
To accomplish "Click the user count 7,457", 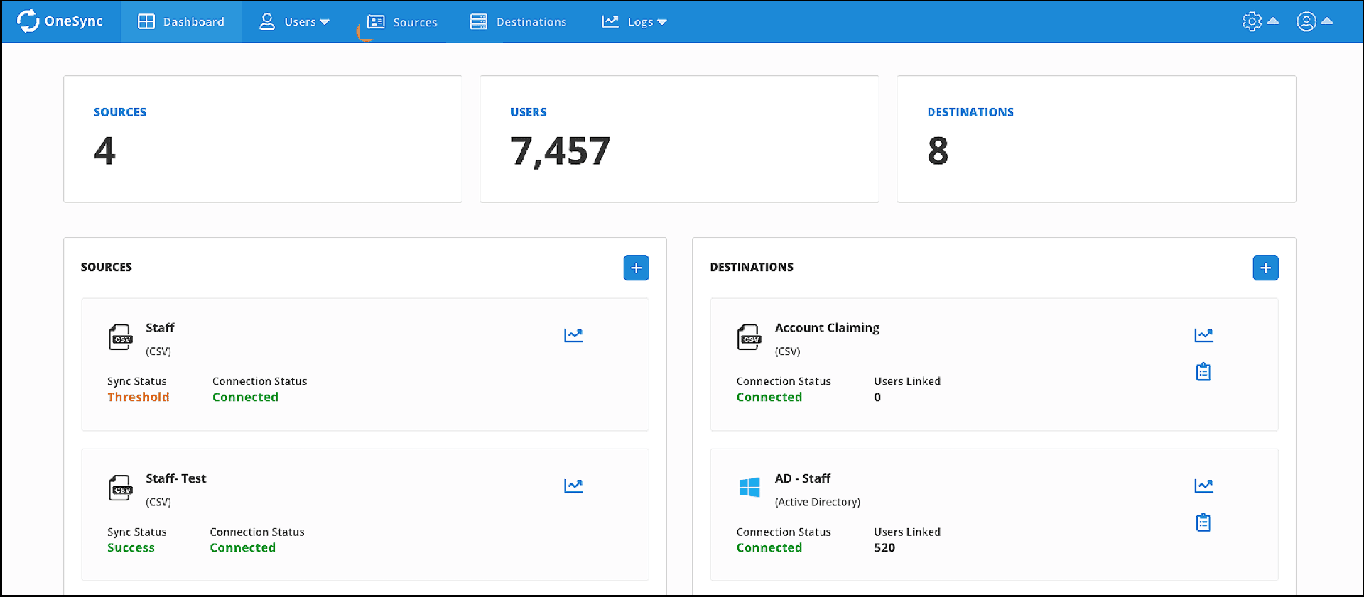I will [561, 151].
